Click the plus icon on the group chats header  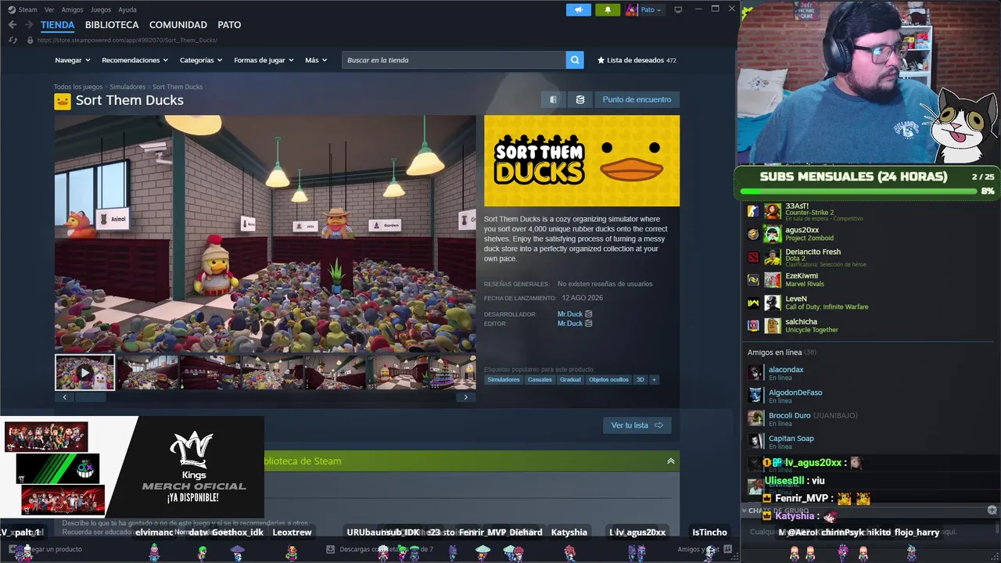tap(992, 510)
